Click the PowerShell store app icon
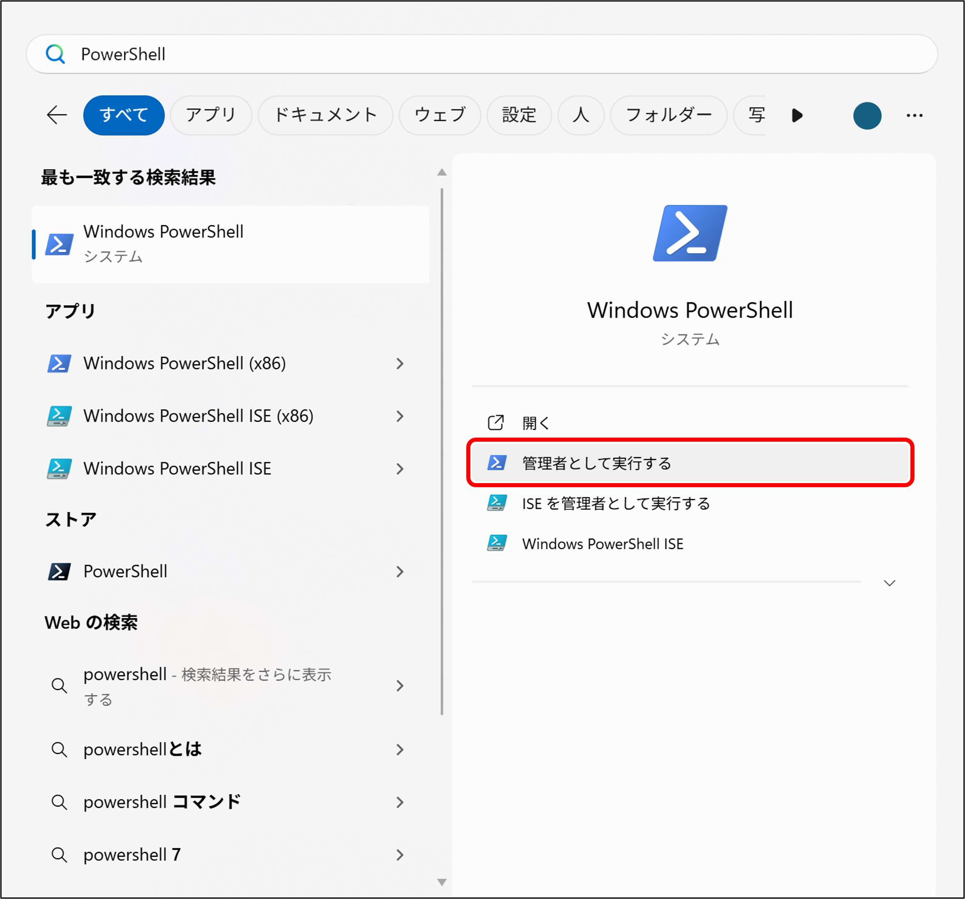 coord(59,571)
